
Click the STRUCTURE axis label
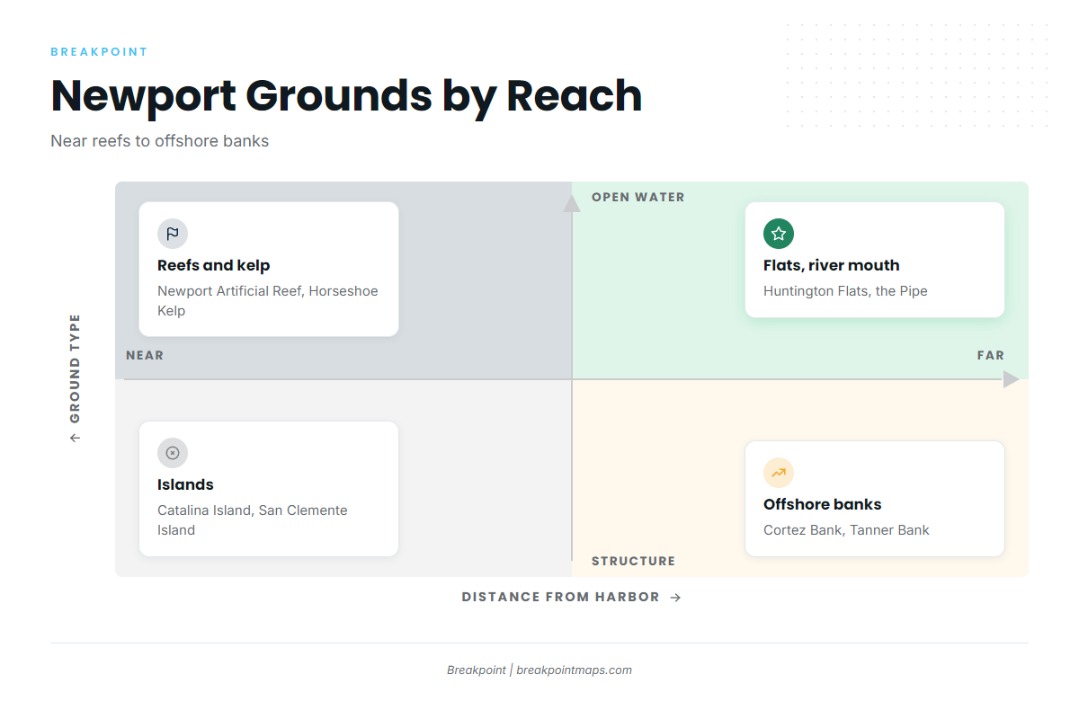(x=633, y=562)
